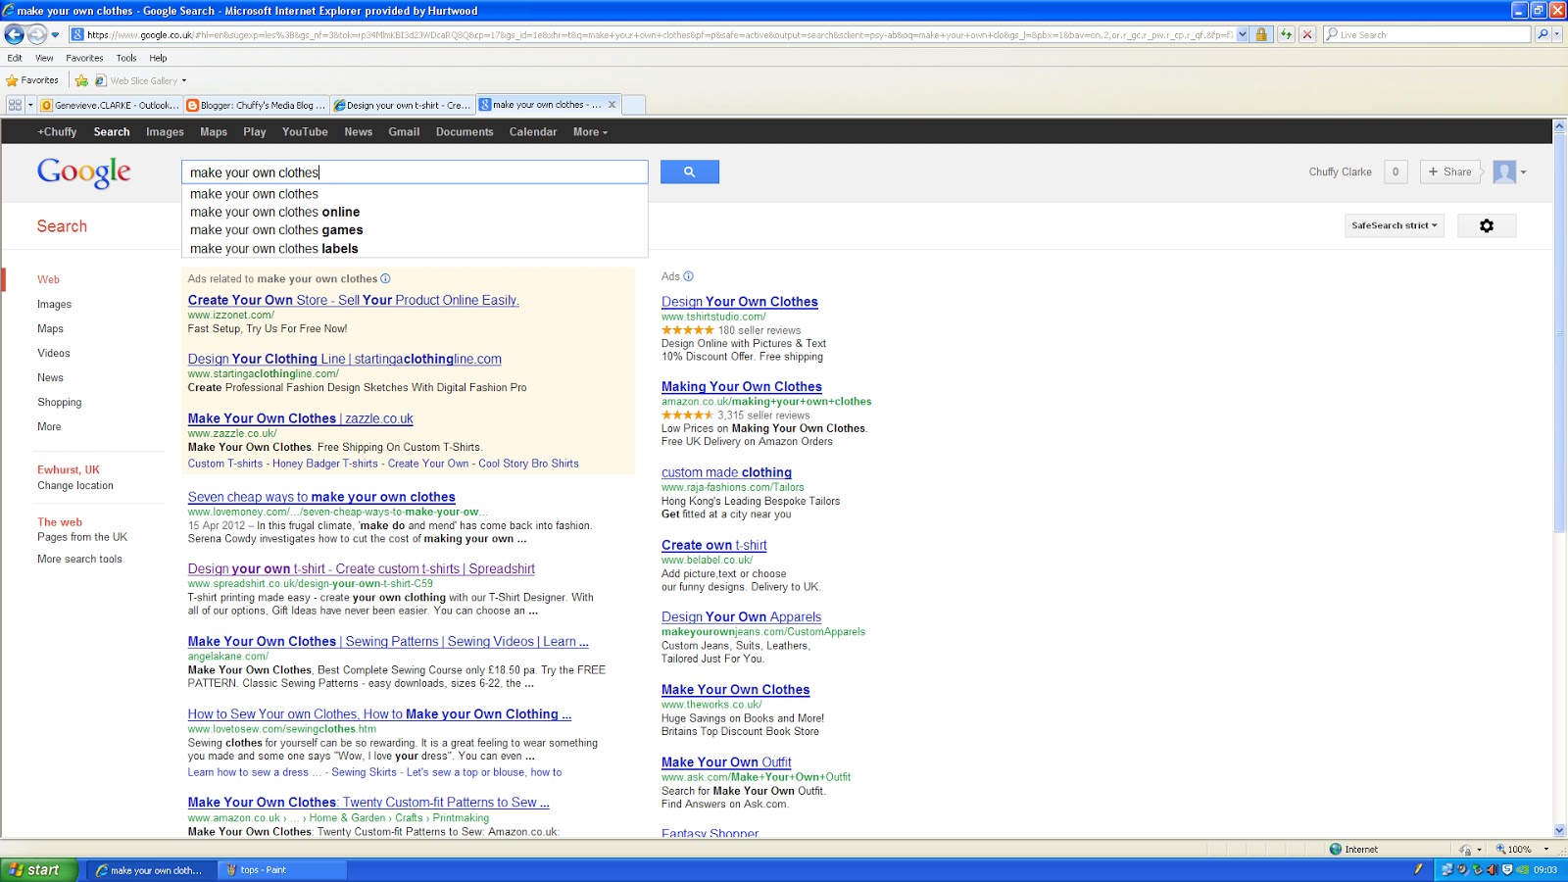
Task: Open YouTube in the Google black bar
Action: tap(305, 131)
